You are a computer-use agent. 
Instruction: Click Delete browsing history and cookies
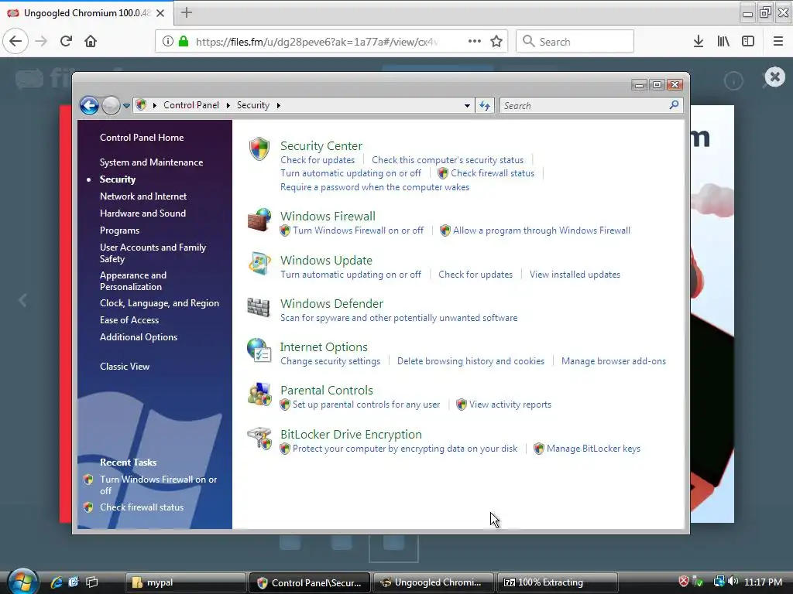pyautogui.click(x=470, y=361)
